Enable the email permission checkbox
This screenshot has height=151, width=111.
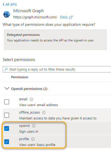7,102
